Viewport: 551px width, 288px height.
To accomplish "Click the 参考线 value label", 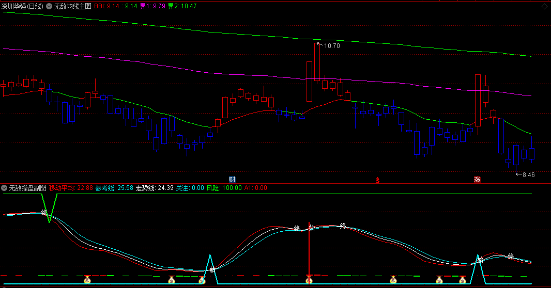I will [x=114, y=188].
